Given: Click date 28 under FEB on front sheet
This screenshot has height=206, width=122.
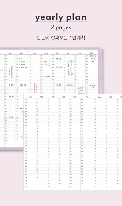Looking at the screenshot, I should click(37, 178).
